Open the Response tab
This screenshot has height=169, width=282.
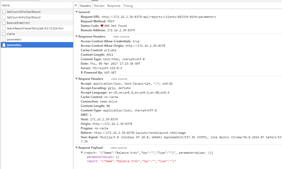point(114,6)
